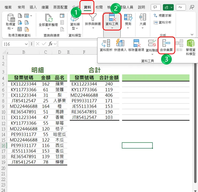Click the formula bar cancel X icon
This screenshot has height=192, width=198.
[37, 44]
